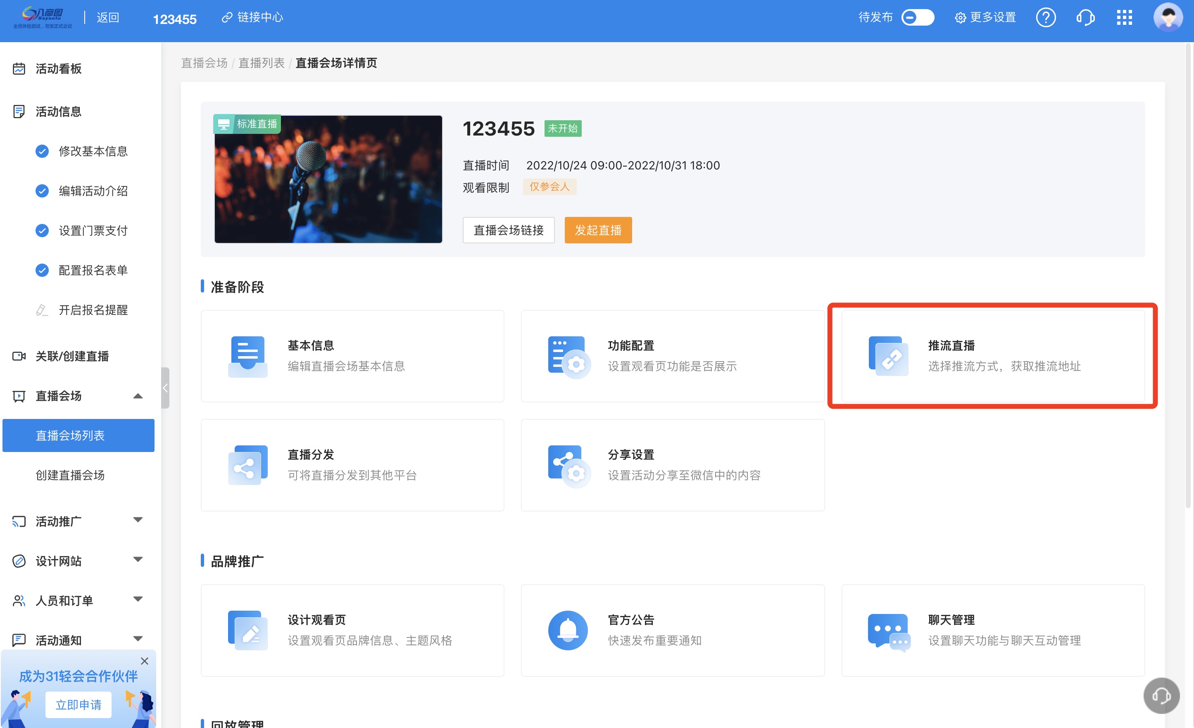The image size is (1194, 728).
Task: Open the customer service headset icon
Action: 1085,18
